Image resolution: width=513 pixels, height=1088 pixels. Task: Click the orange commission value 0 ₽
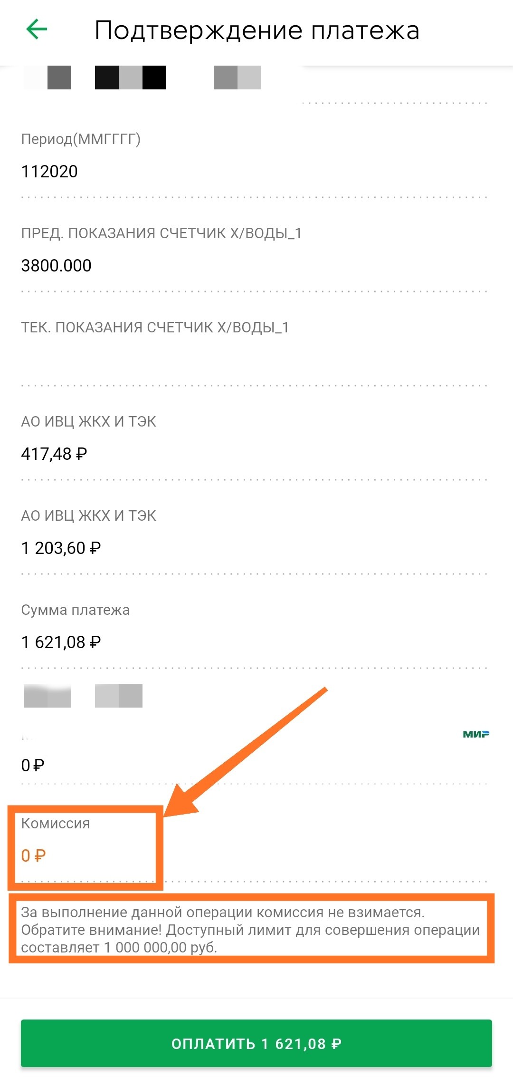33,855
